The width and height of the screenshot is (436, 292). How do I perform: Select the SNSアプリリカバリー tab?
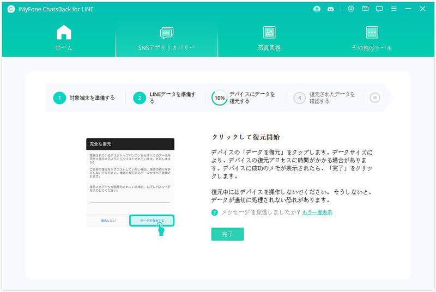pos(167,39)
